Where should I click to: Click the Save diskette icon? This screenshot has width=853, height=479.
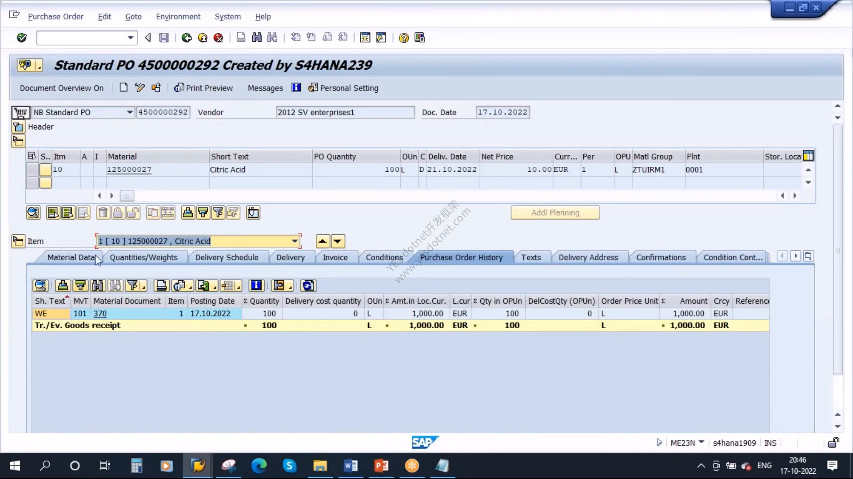(x=164, y=38)
